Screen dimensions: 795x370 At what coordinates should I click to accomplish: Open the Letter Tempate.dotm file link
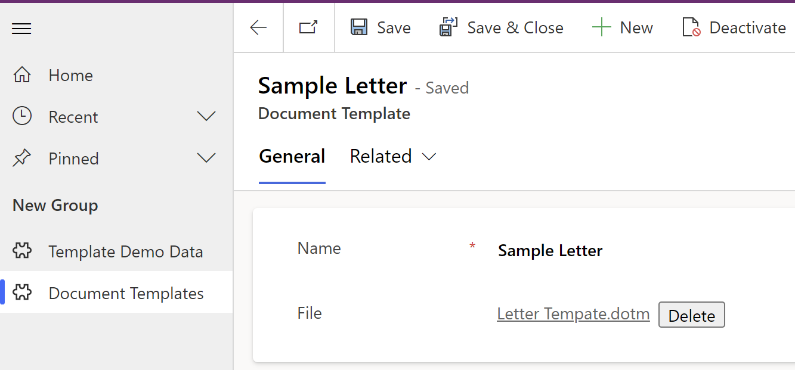pos(573,314)
